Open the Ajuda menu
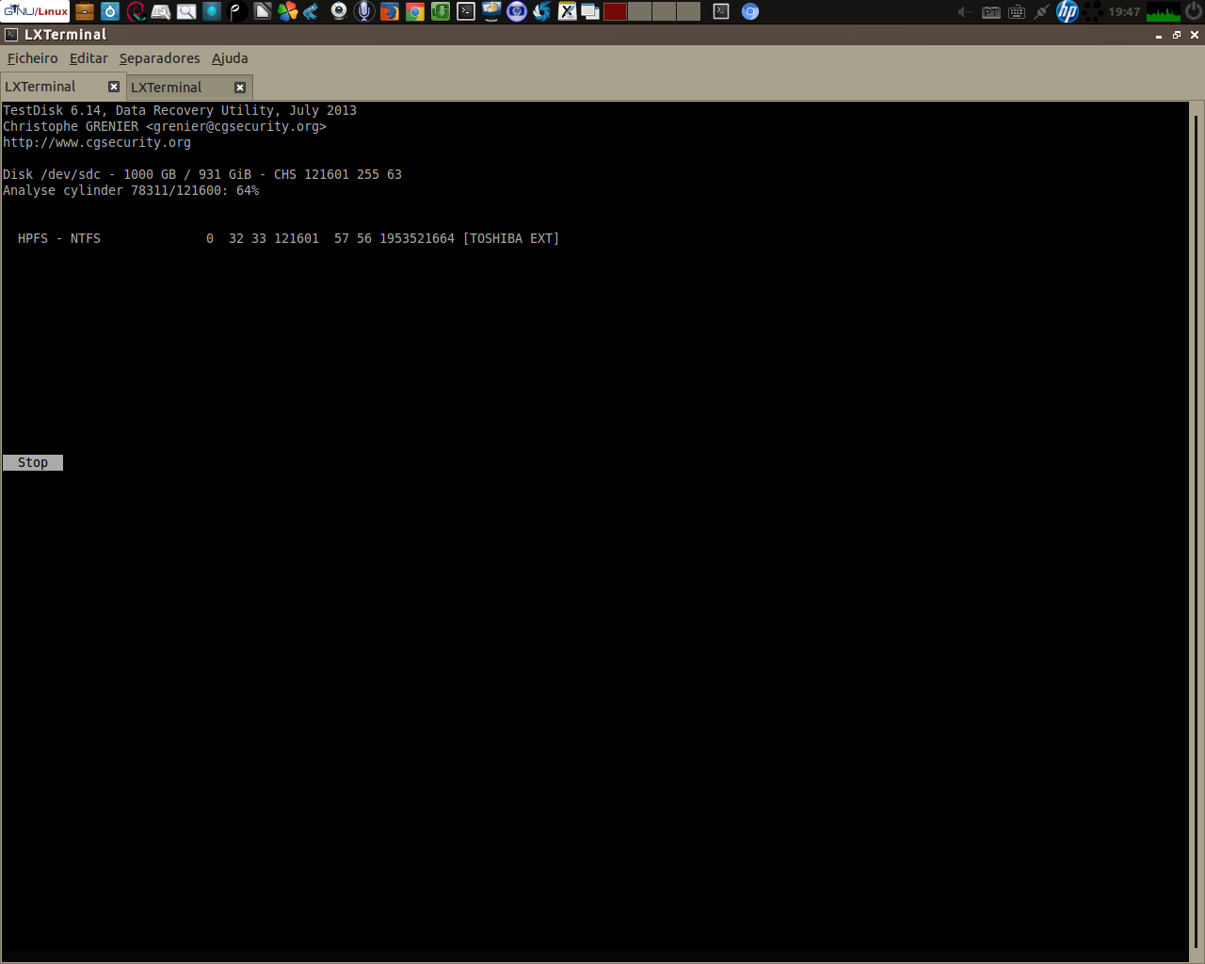1205x964 pixels. click(x=230, y=58)
